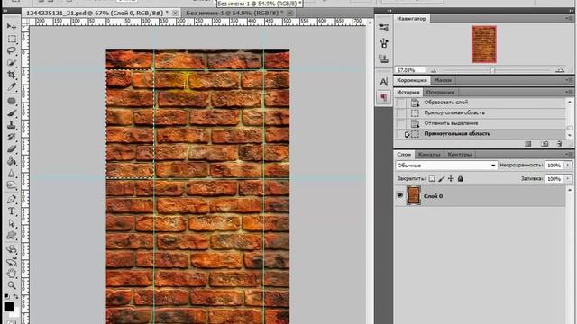Viewport: 577px width, 324px height.
Task: Select the Custom Shape tool
Action: coord(12,236)
